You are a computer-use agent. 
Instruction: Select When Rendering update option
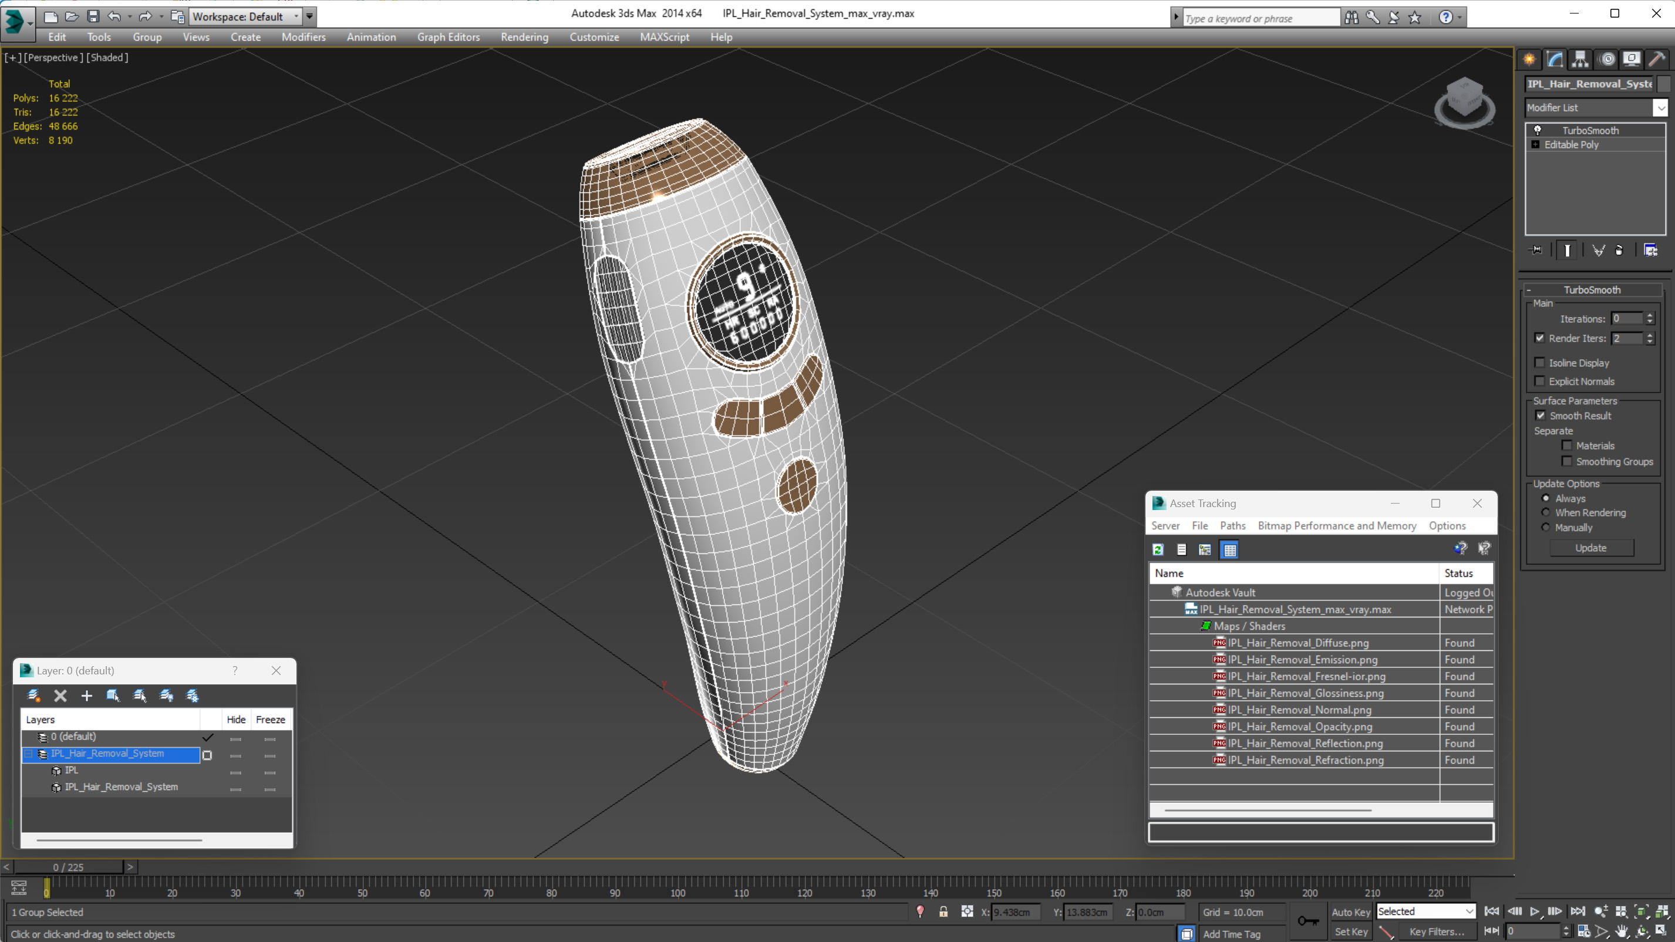coord(1546,512)
